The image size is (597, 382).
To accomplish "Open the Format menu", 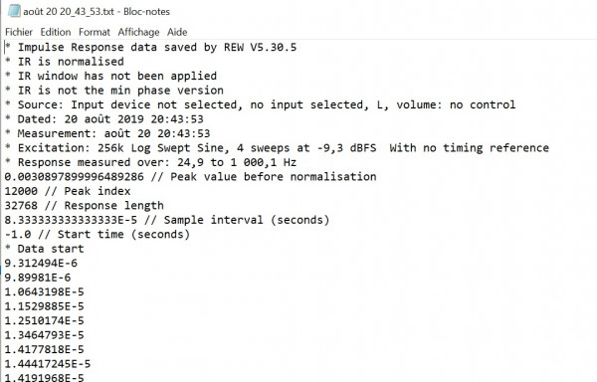I will click(x=95, y=32).
